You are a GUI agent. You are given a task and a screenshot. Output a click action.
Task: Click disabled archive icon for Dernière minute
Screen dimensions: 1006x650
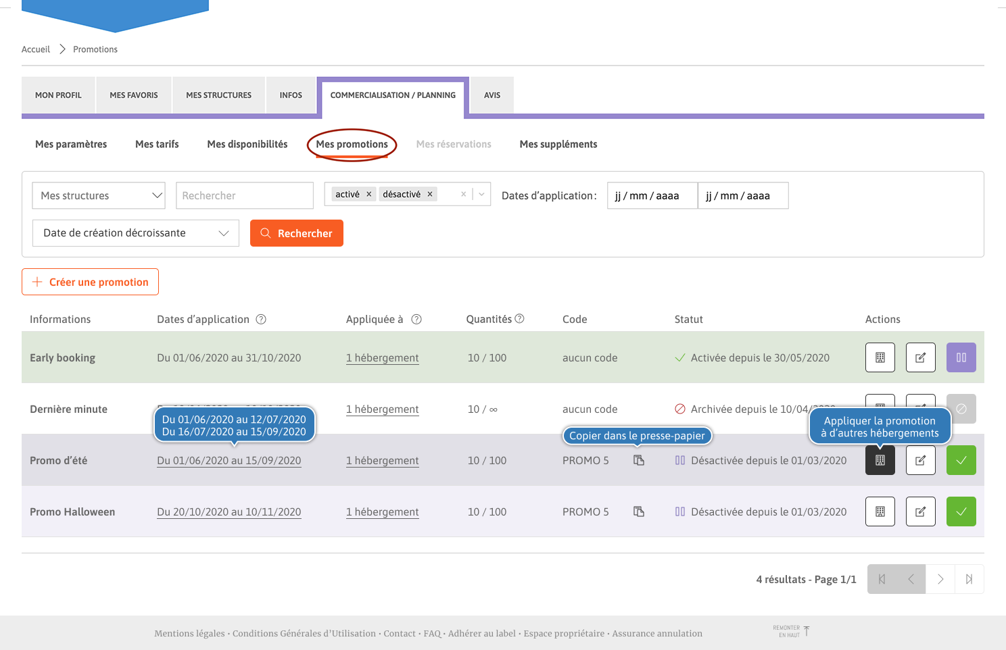[961, 409]
